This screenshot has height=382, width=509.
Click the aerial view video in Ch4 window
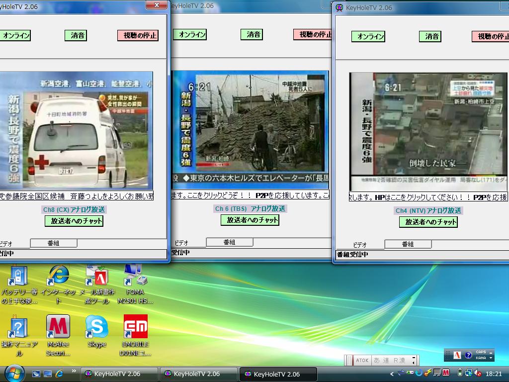(428, 132)
